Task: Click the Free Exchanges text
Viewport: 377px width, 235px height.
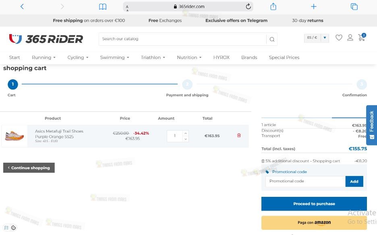Action: coord(165,20)
